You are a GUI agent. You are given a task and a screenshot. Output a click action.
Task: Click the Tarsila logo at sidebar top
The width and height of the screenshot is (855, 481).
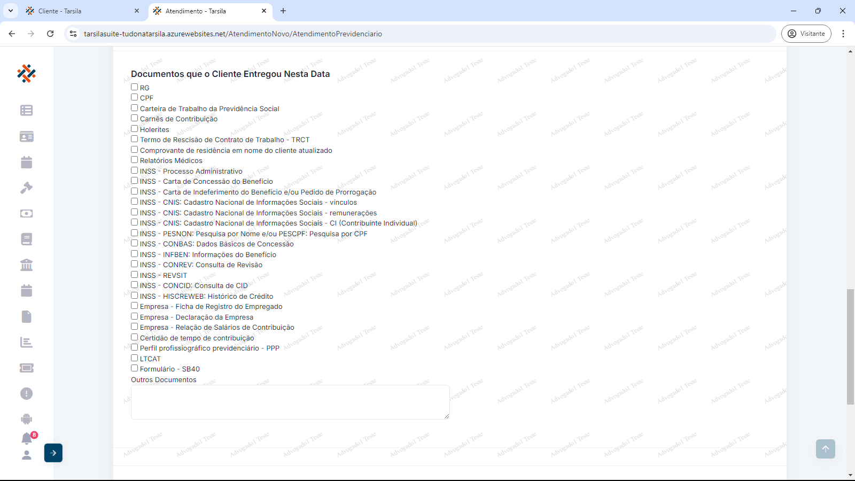26,73
